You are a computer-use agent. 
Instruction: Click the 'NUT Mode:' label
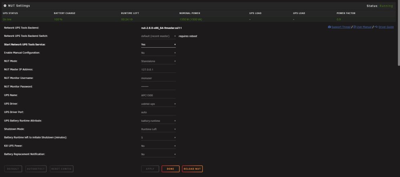11,61
